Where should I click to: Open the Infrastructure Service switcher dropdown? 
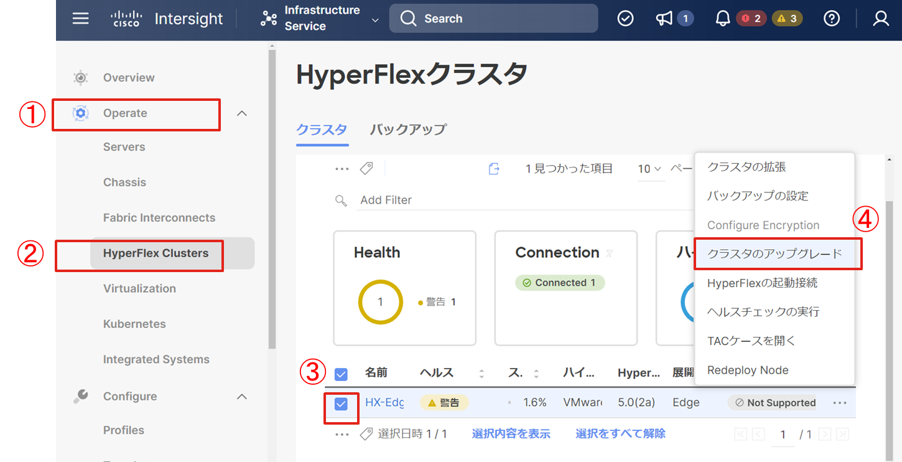coord(319,19)
